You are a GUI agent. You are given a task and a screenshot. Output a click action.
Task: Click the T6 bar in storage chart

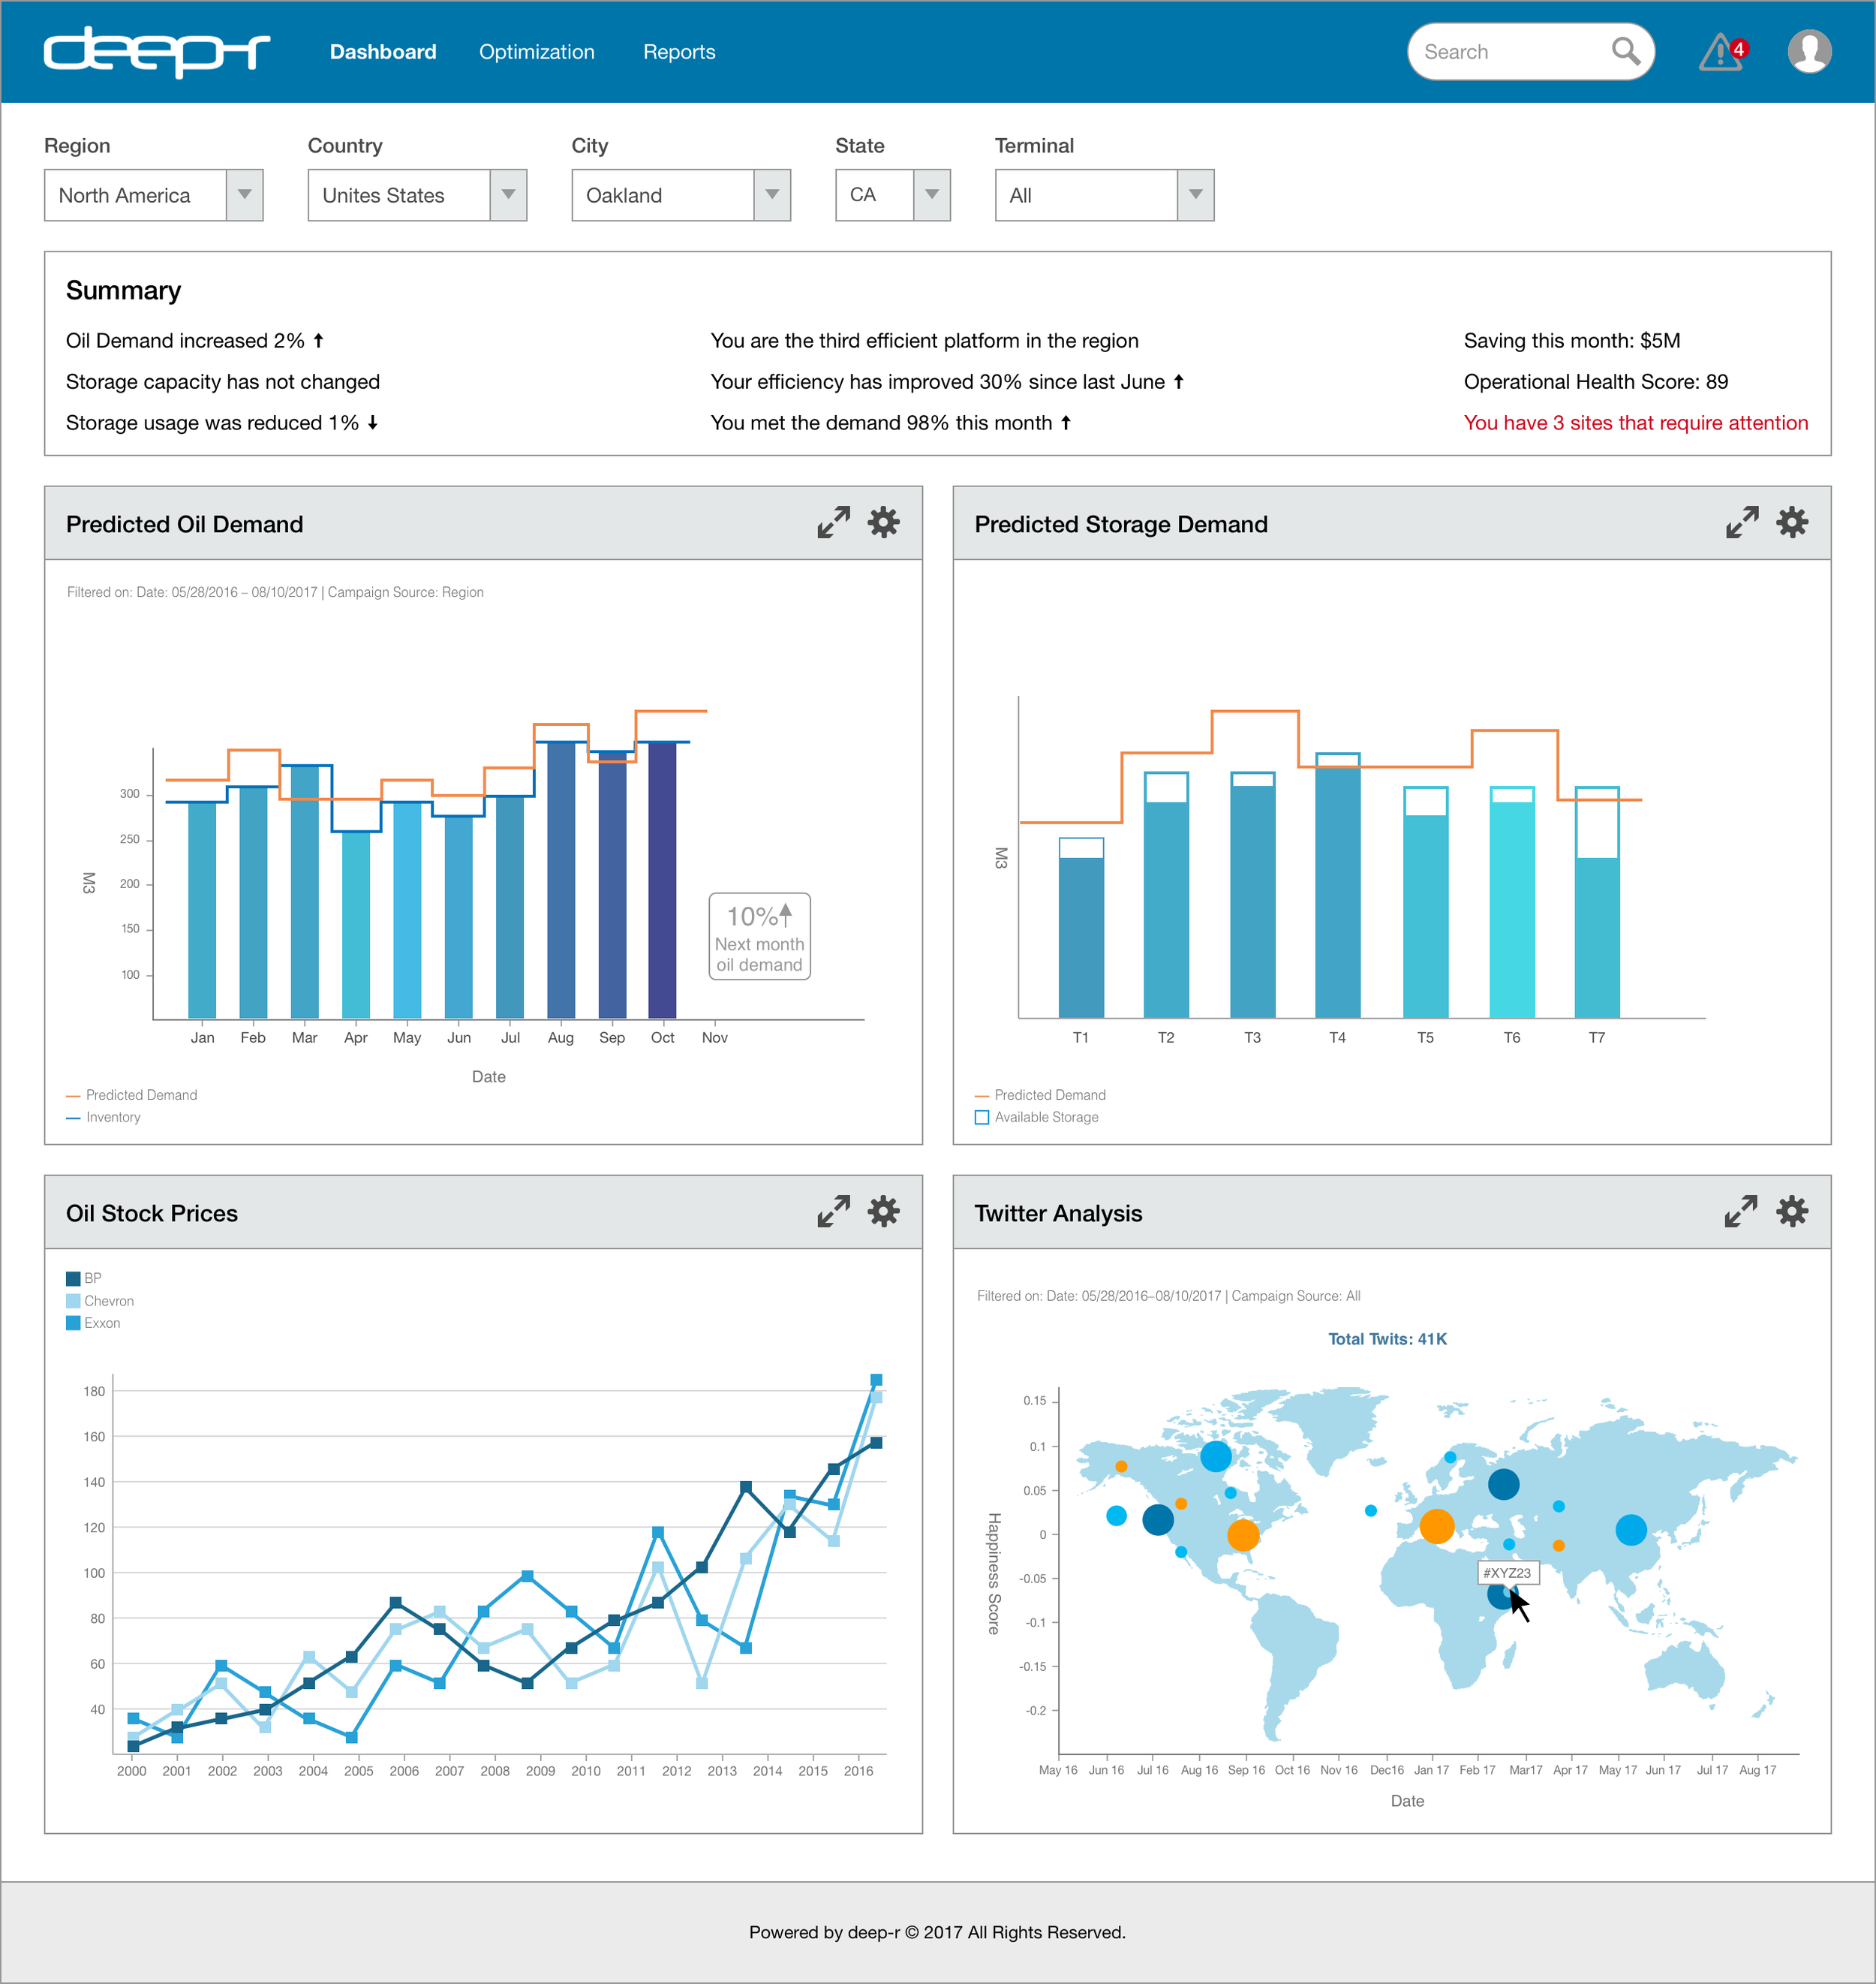pos(1512,902)
